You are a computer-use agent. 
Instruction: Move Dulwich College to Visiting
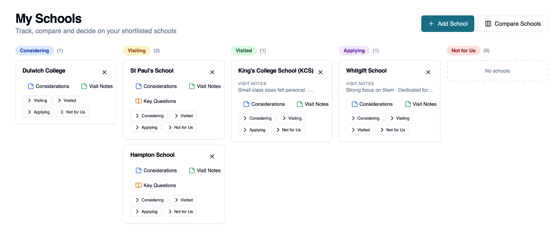point(37,101)
